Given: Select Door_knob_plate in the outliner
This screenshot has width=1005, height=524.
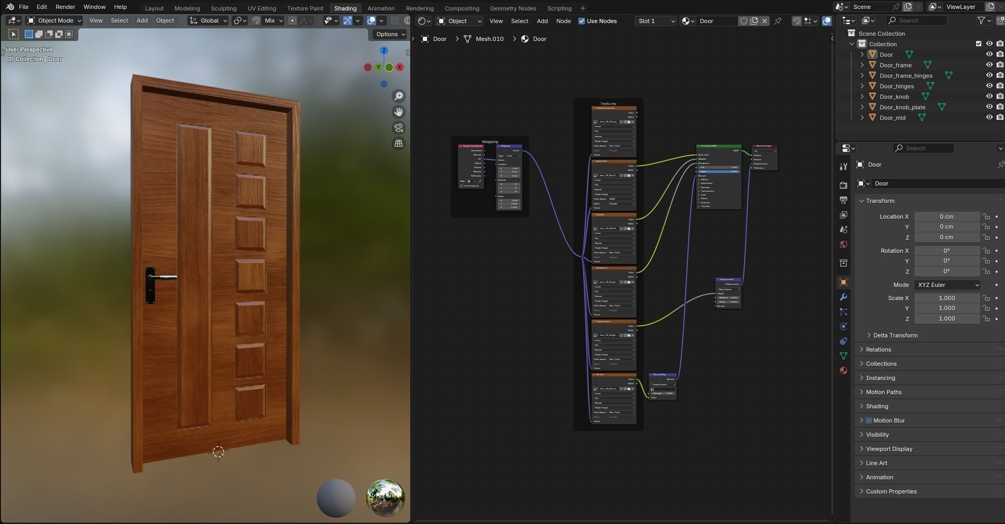Looking at the screenshot, I should click(x=902, y=107).
